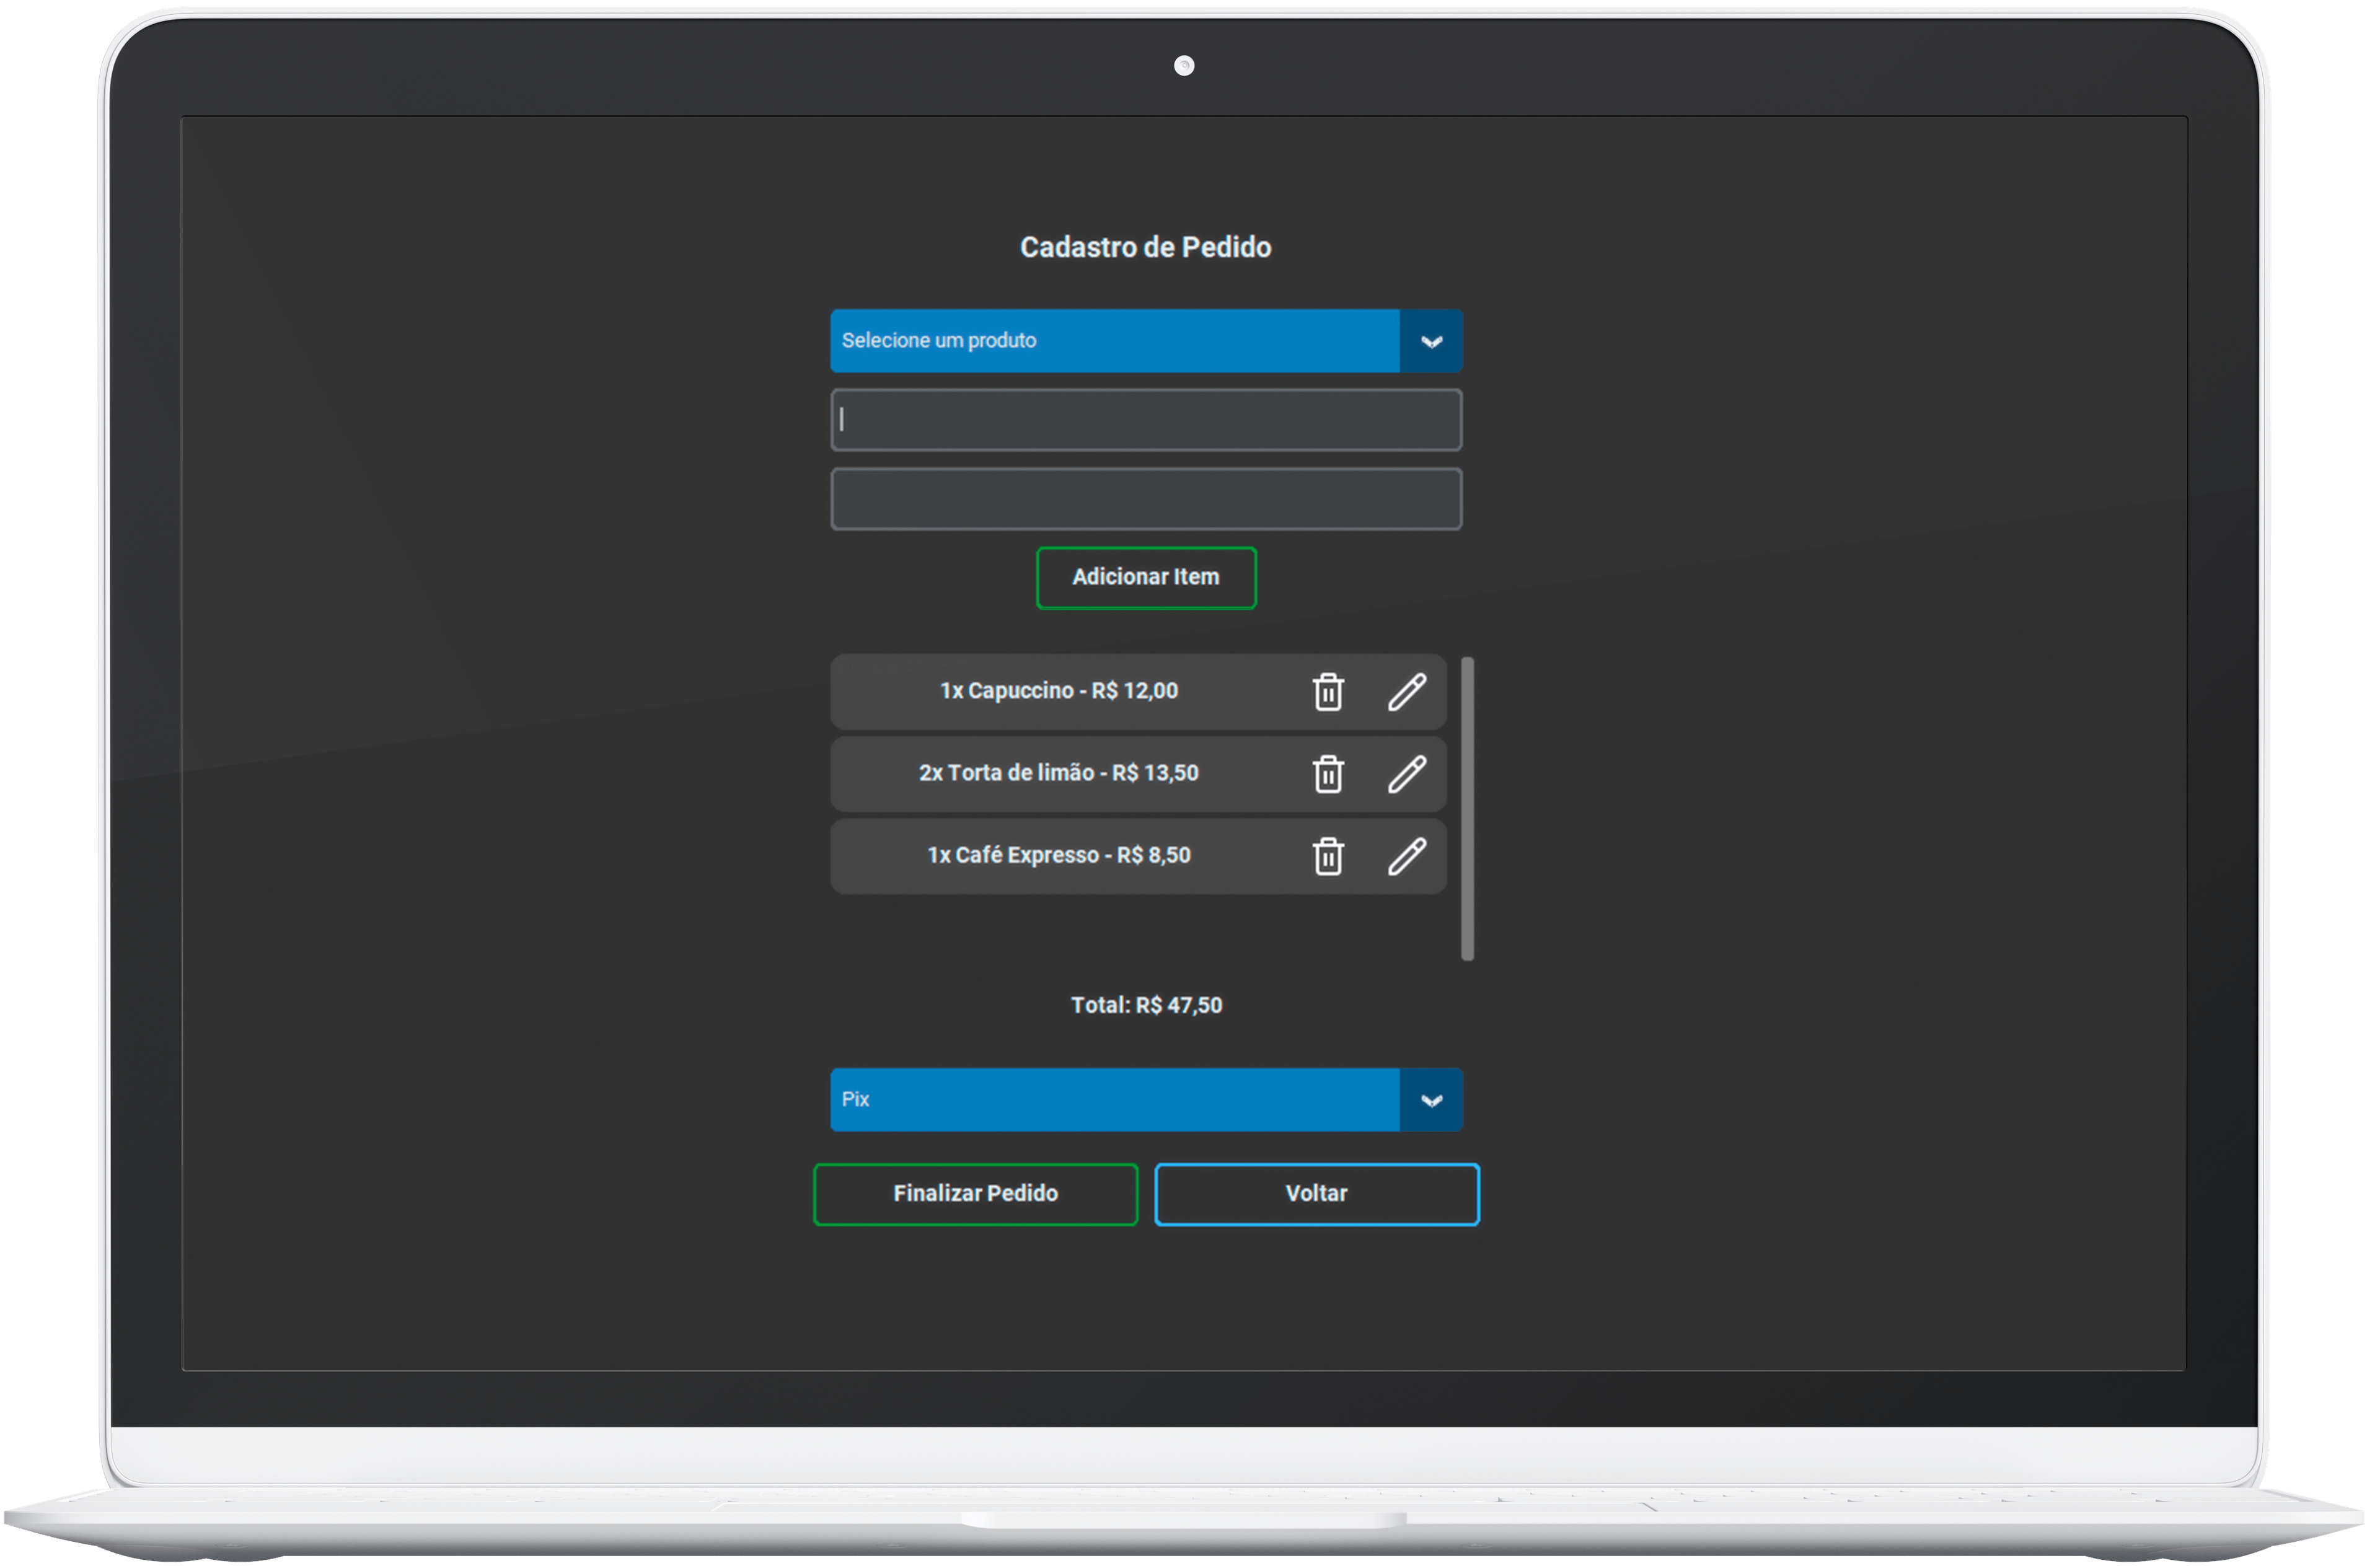The width and height of the screenshot is (2380, 1566).
Task: Focus the first empty input field
Action: [1146, 420]
